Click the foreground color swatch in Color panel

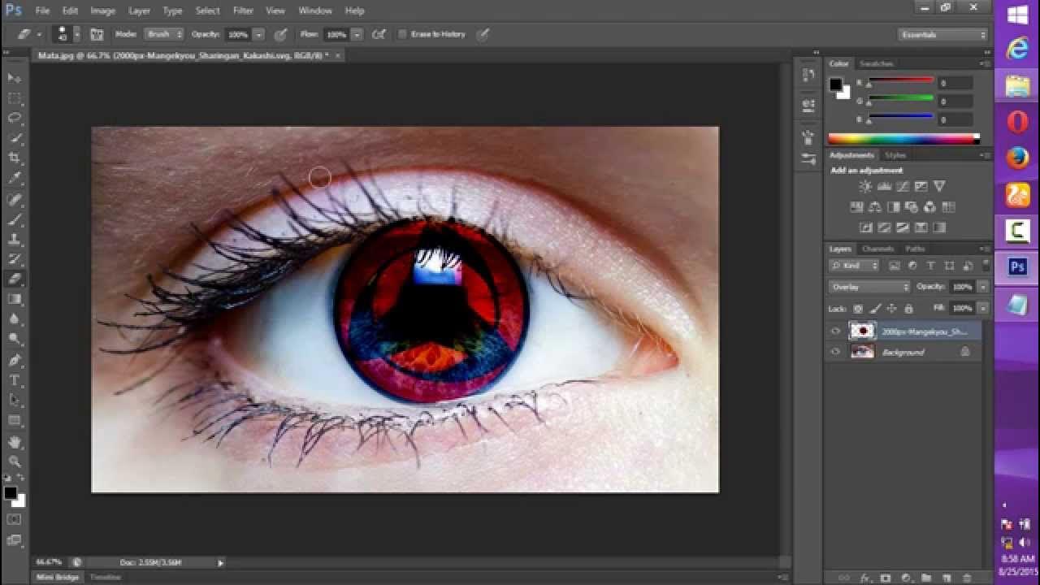(835, 84)
